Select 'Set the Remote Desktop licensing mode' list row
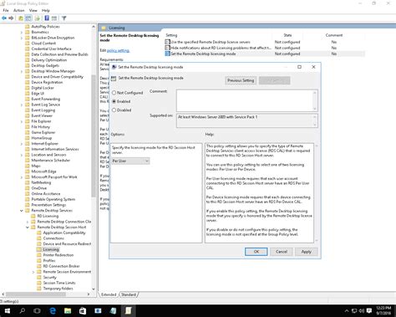Image resolution: width=396 pixels, height=317 pixels. [265, 54]
